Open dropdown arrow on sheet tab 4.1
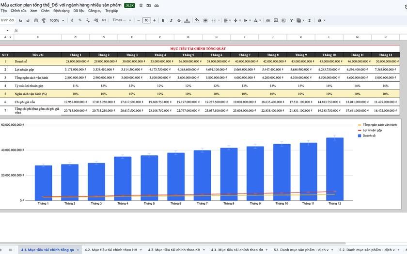This screenshot has width=407, height=254. (78, 250)
